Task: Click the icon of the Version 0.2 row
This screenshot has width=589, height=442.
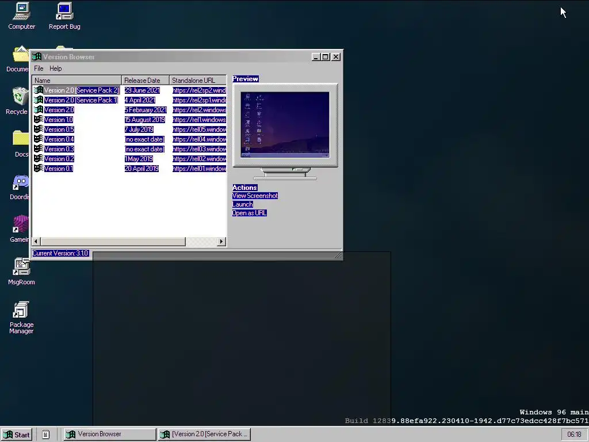Action: coord(38,159)
